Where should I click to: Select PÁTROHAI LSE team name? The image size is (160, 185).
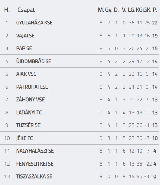32,87
